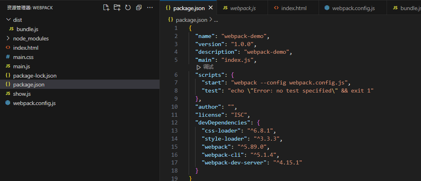This screenshot has width=421, height=181.
Task: Select the package.json editor tab
Action: pos(189,8)
